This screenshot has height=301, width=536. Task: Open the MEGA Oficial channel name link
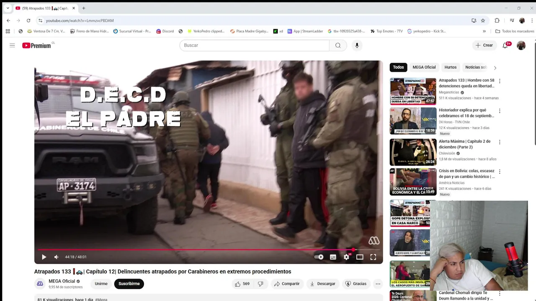[x=62, y=281]
